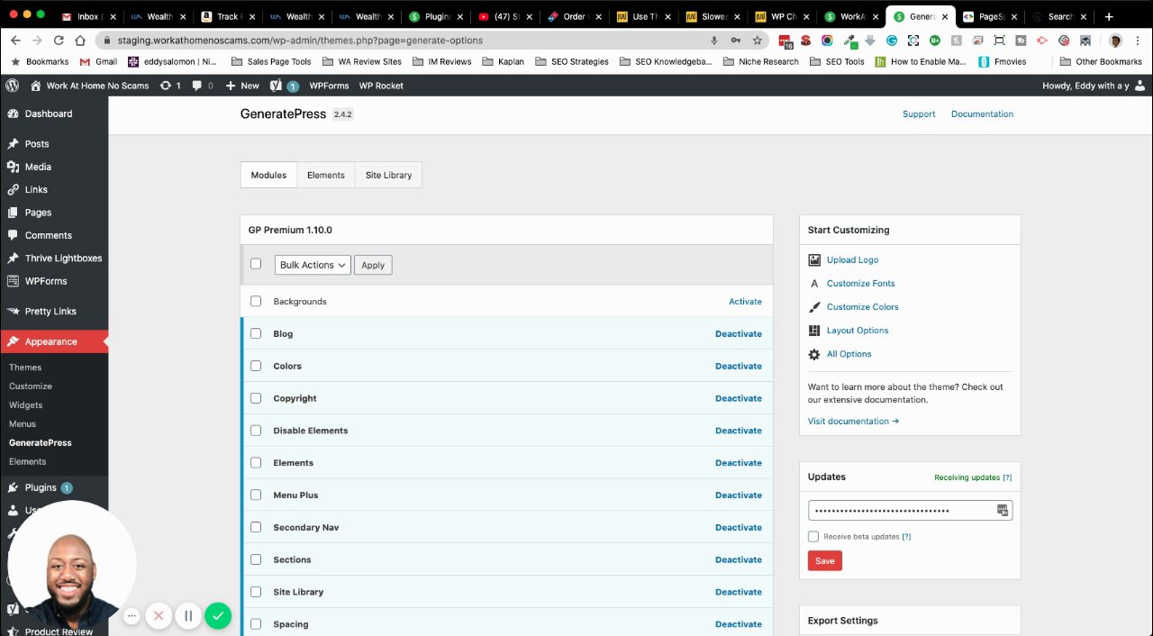Viewport: 1153px width, 636px height.
Task: Open Pages in the sidebar
Action: [38, 213]
